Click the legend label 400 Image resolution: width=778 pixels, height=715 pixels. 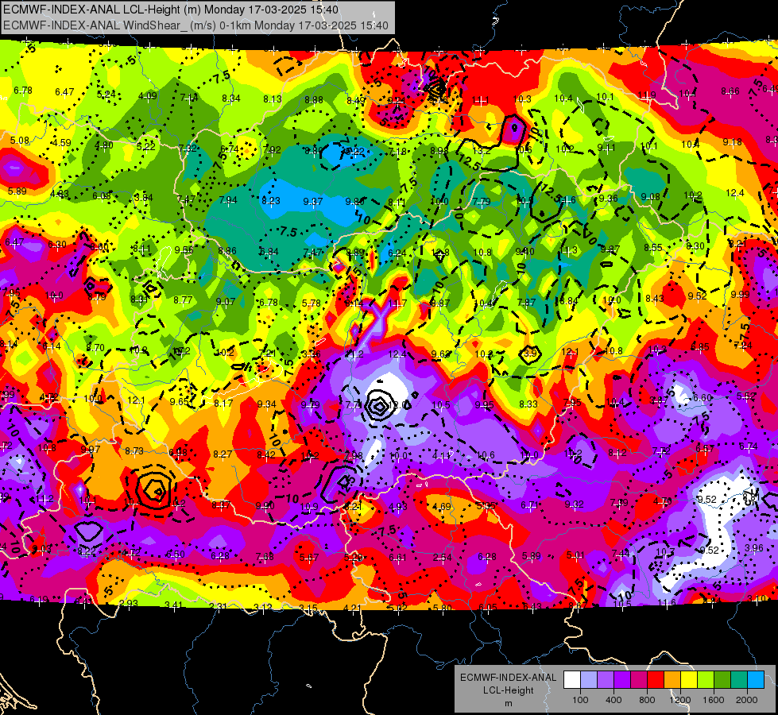tap(613, 700)
